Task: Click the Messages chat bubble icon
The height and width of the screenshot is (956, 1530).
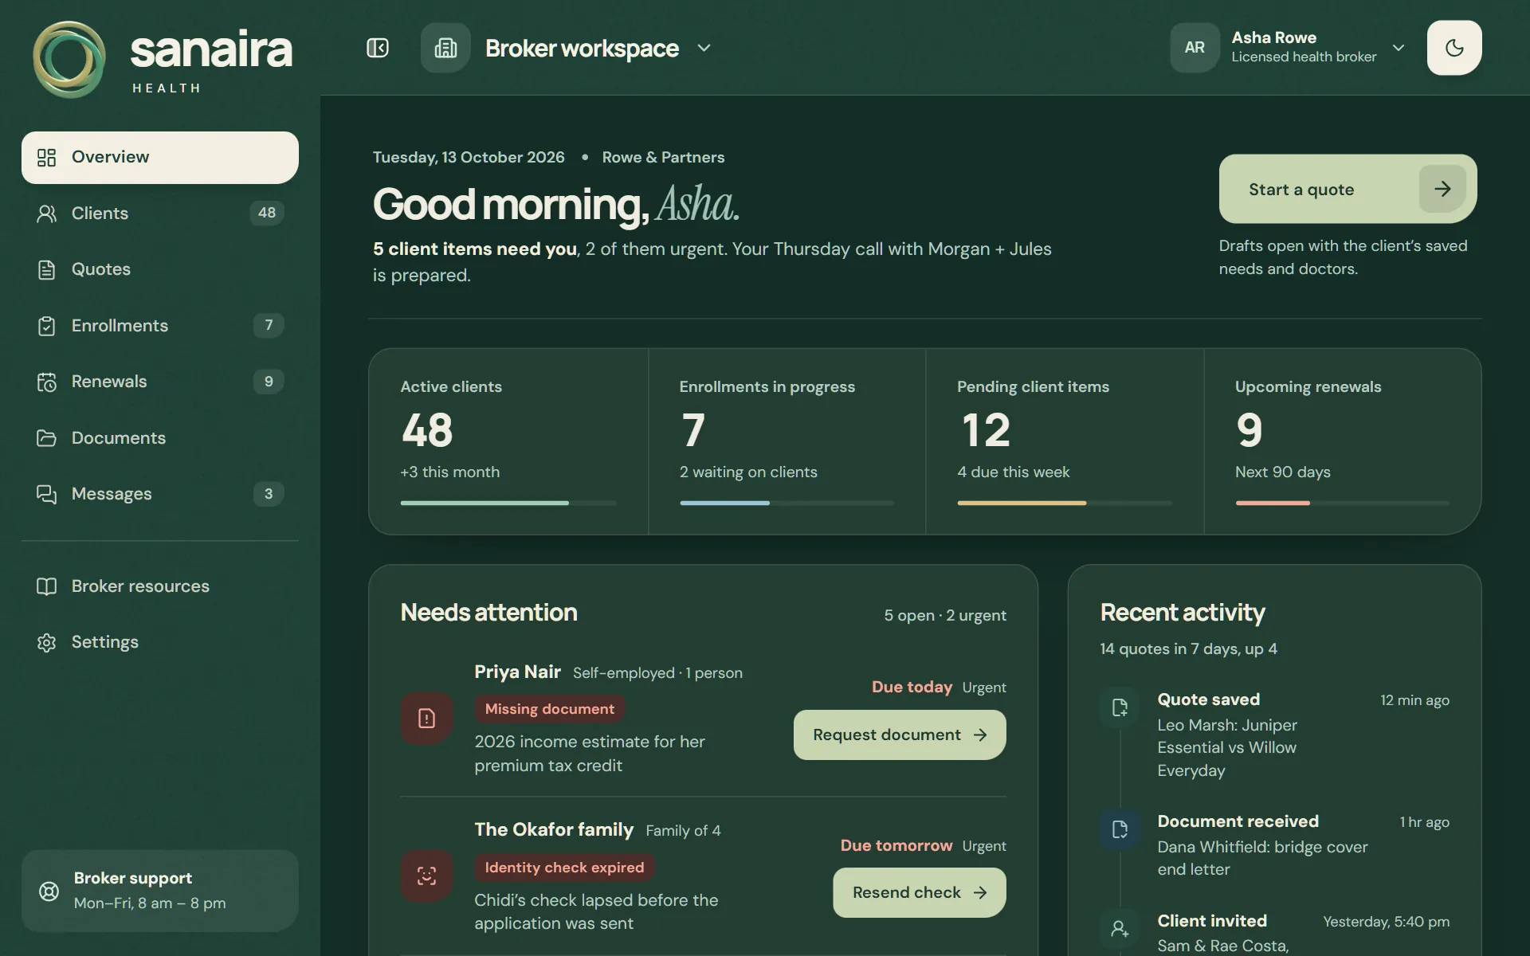Action: click(x=47, y=494)
